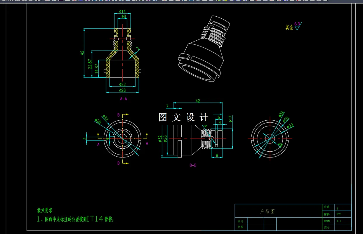Select the thread detail in view B-B
Image resolution: width=363 pixels, height=234 pixels.
pyautogui.click(x=207, y=139)
